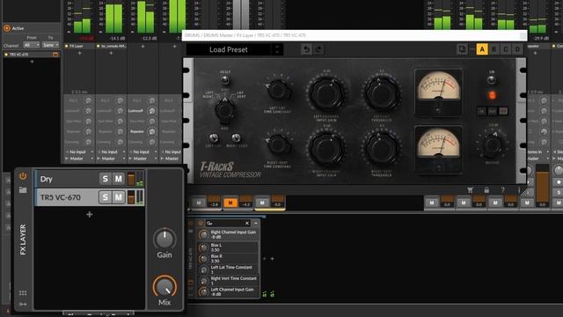
Task: Click the Left Channel Input Gain knob
Action: [x=326, y=93]
